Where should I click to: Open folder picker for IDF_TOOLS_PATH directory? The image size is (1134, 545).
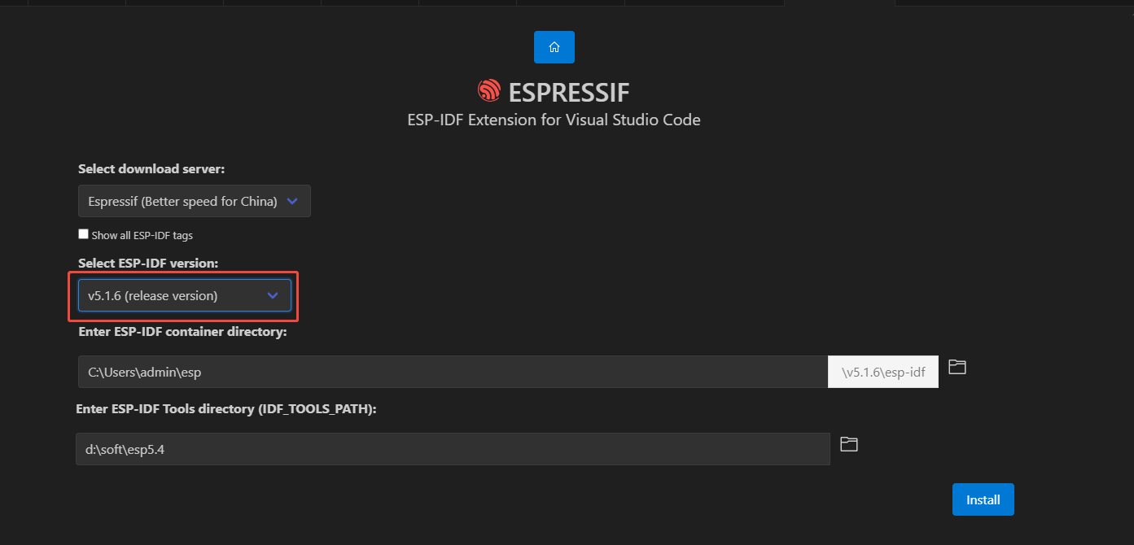pos(849,444)
